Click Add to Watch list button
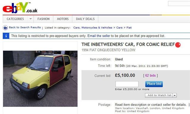 [159, 95]
